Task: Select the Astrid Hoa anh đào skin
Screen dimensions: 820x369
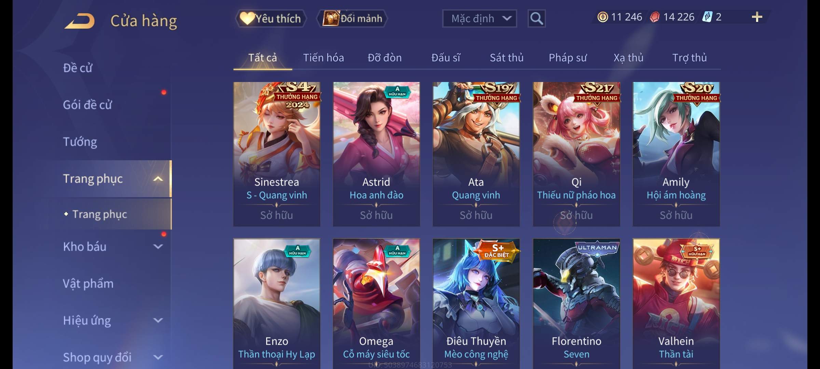Action: pos(377,154)
